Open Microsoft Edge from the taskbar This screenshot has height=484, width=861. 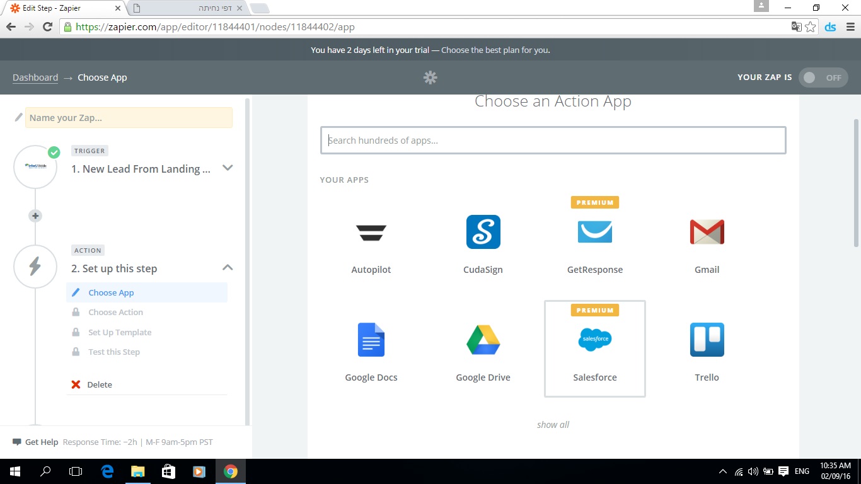107,471
